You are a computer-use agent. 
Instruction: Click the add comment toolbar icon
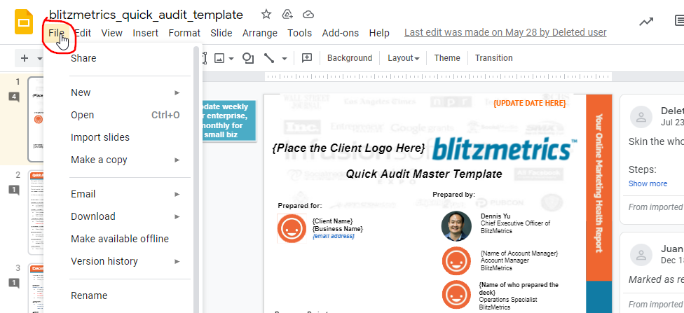click(x=307, y=58)
